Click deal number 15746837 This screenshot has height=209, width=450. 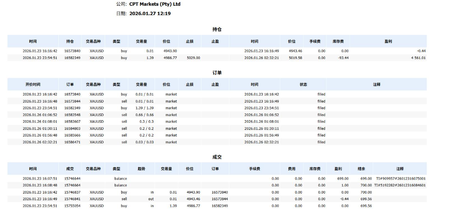pyautogui.click(x=72, y=192)
